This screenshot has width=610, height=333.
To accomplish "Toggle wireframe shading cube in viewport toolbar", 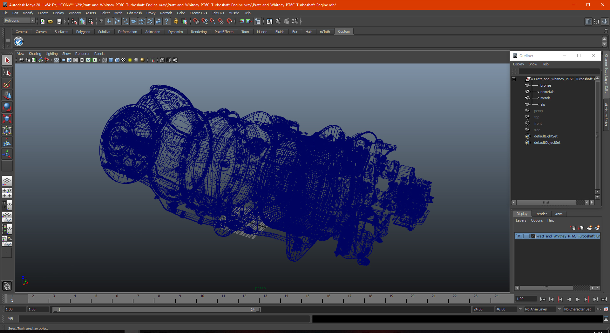I will point(105,60).
